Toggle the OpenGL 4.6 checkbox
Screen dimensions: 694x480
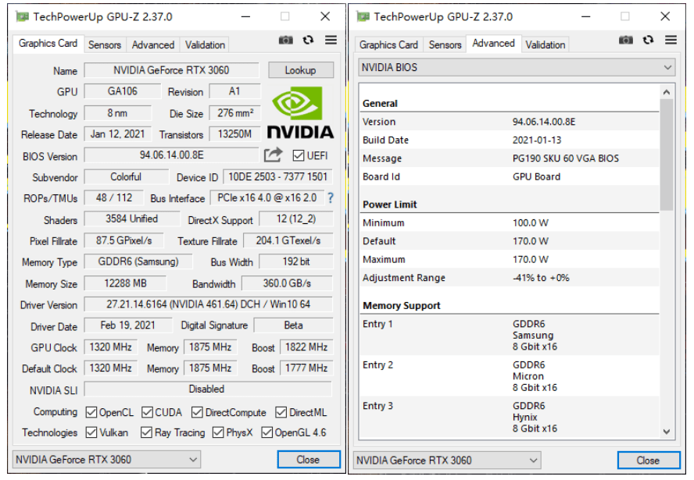(267, 432)
